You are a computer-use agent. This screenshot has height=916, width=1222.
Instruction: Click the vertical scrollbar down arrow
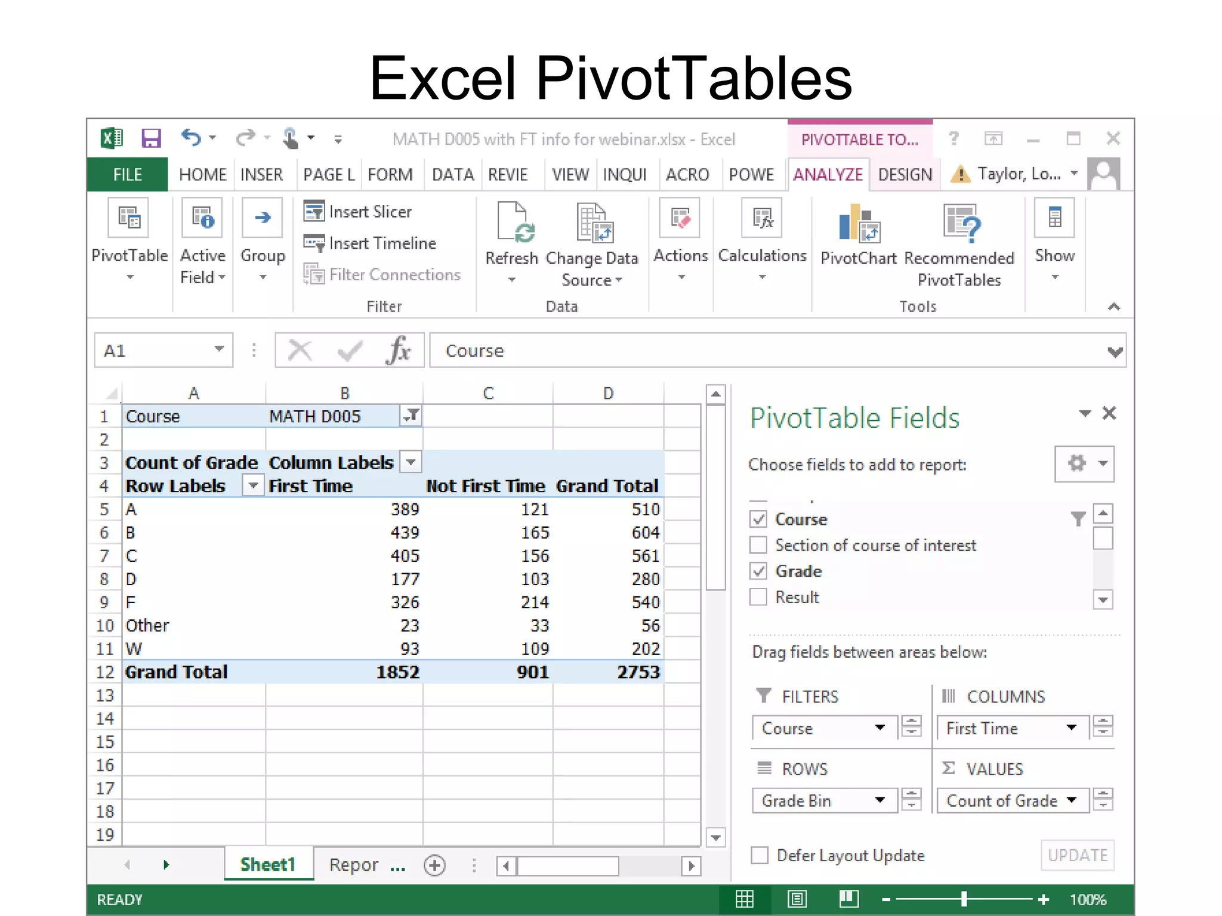tap(715, 837)
